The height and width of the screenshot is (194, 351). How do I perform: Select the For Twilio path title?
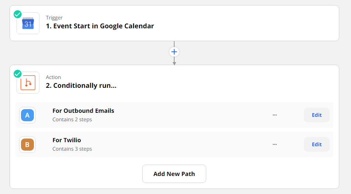(67, 140)
